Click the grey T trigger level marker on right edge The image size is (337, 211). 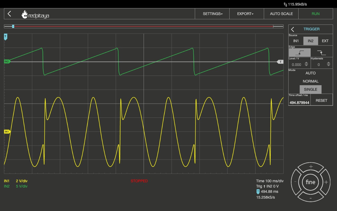click(x=280, y=62)
